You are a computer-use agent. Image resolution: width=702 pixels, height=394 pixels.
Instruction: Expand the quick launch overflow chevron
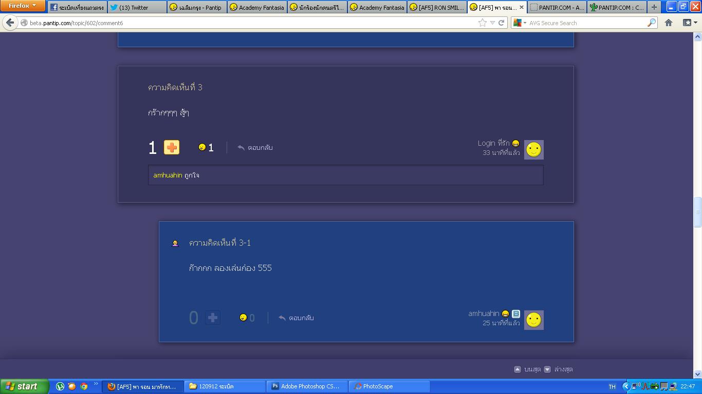pyautogui.click(x=96, y=384)
